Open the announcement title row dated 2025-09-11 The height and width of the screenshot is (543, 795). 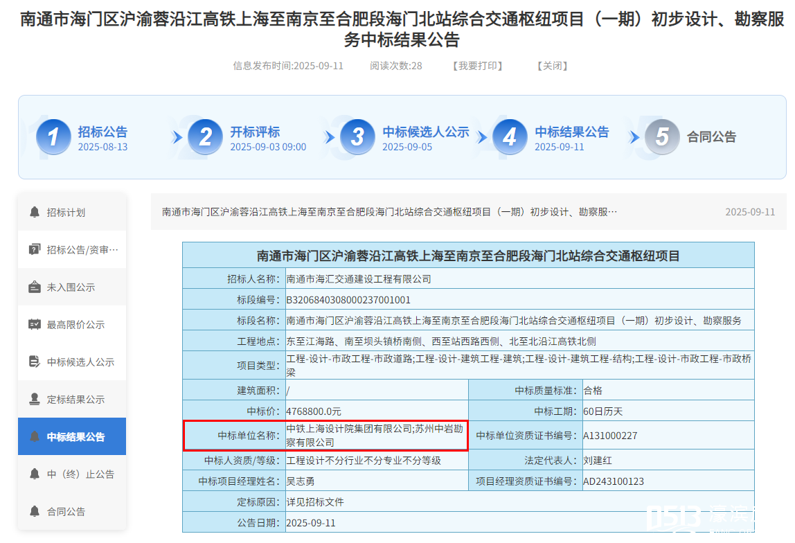tap(389, 212)
